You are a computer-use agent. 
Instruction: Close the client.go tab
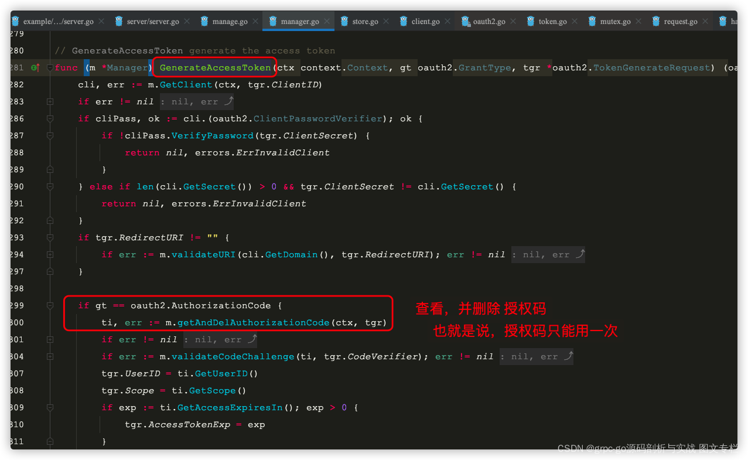[448, 22]
